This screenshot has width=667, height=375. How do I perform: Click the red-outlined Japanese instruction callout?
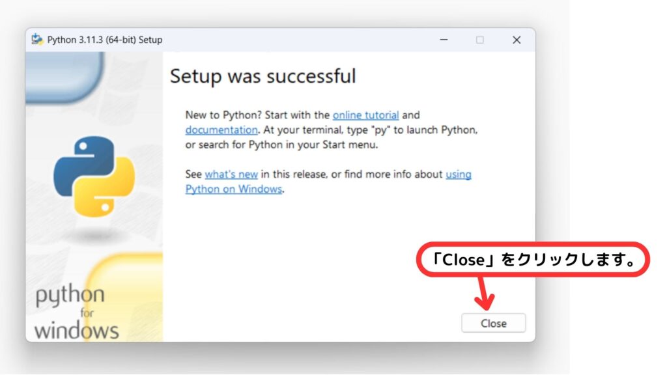tap(533, 260)
